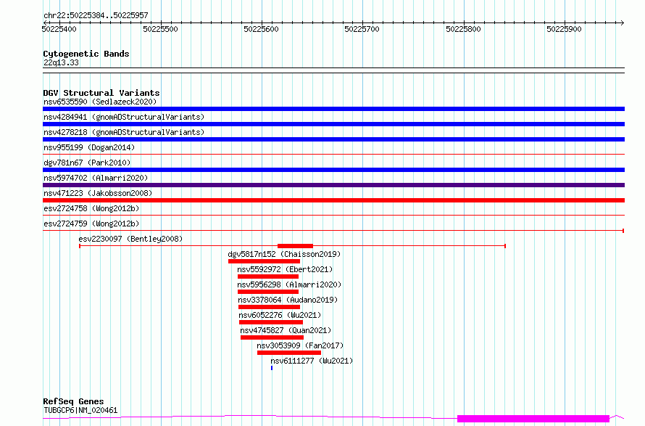Select the esv2724759 (Wong2012b) variant label
645x426 pixels.
coord(91,224)
